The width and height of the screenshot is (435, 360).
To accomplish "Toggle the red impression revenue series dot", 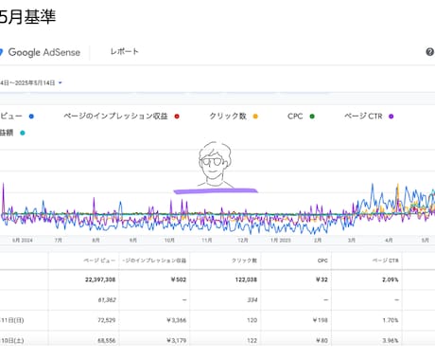I will (x=177, y=117).
